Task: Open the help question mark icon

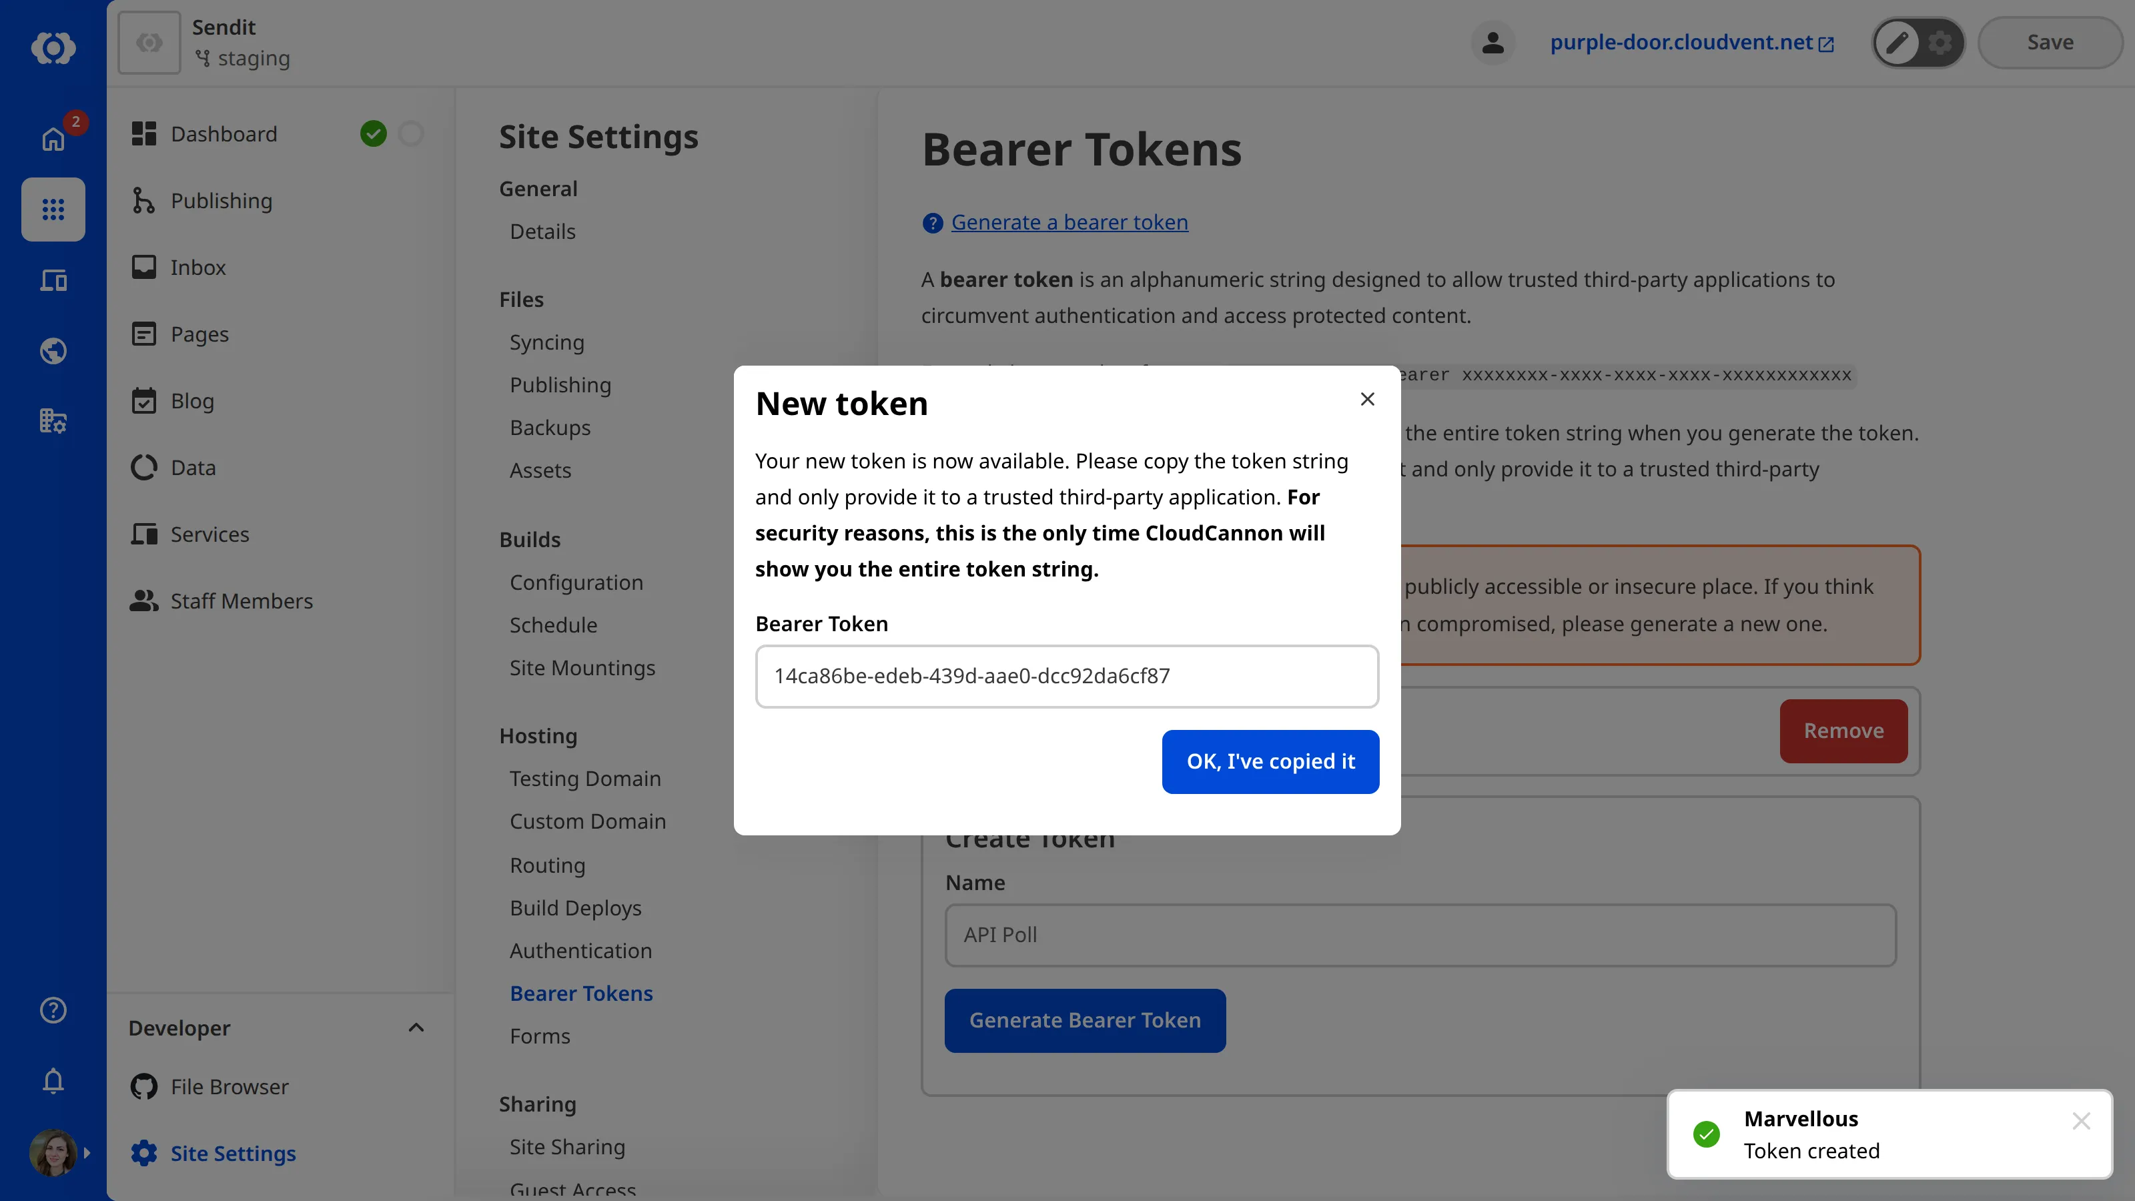Action: point(53,1010)
